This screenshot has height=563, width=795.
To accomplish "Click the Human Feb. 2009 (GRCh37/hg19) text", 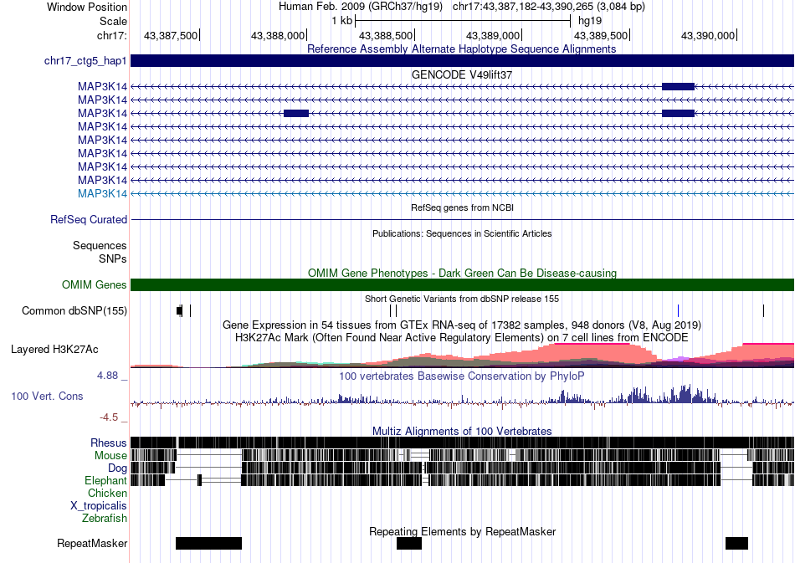I will point(361,7).
